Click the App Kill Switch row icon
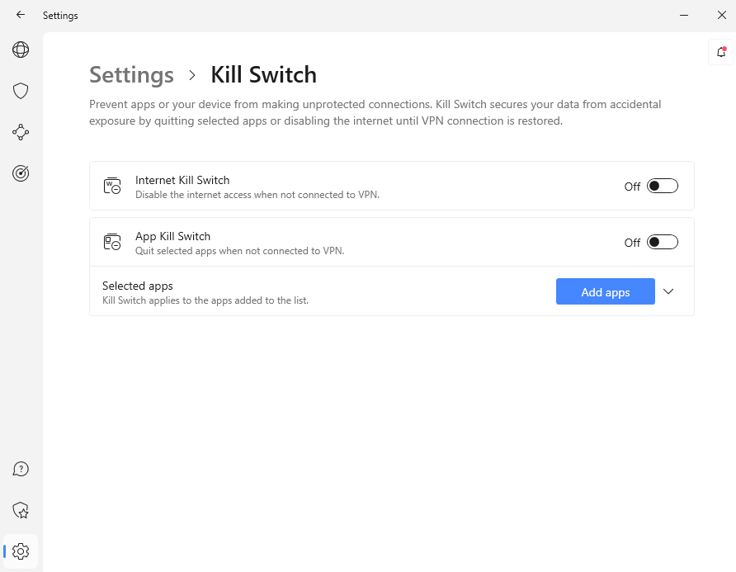Image resolution: width=736 pixels, height=572 pixels. (112, 242)
